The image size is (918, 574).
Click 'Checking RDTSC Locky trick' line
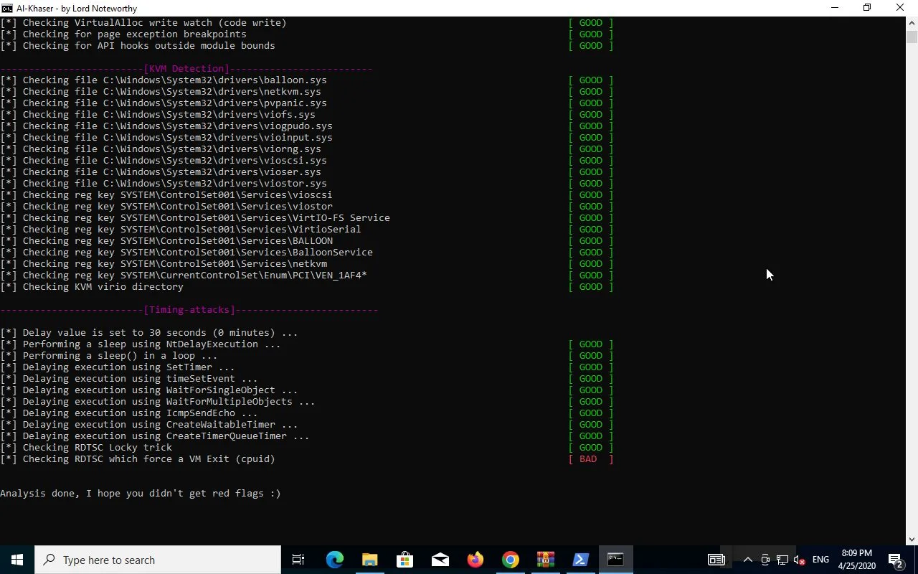click(86, 448)
